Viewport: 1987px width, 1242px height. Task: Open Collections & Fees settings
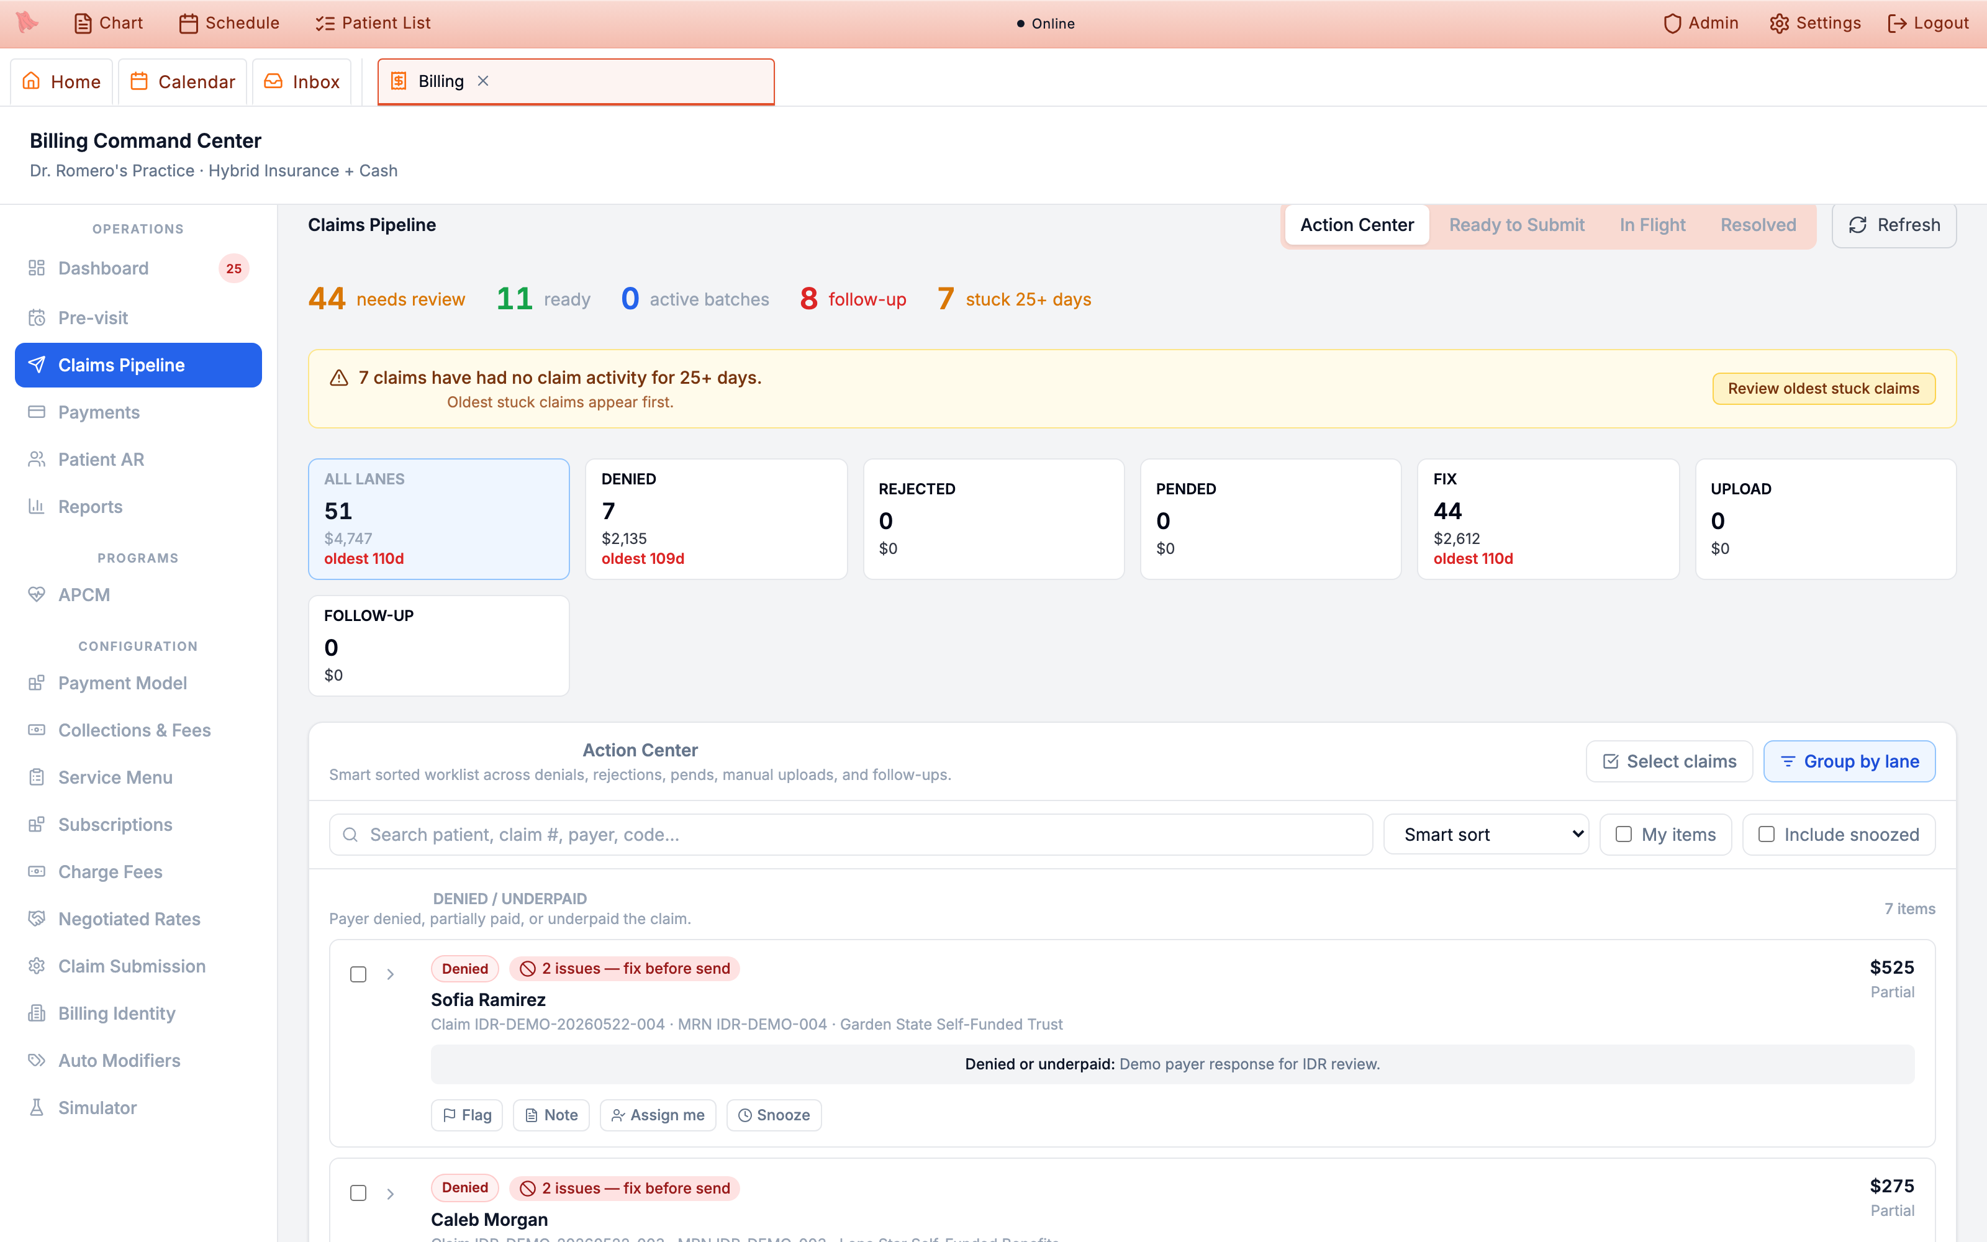[138, 730]
